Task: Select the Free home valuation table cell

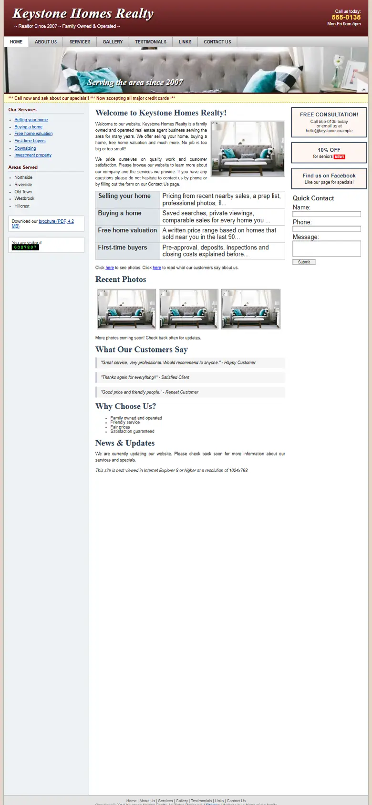Action: point(128,234)
